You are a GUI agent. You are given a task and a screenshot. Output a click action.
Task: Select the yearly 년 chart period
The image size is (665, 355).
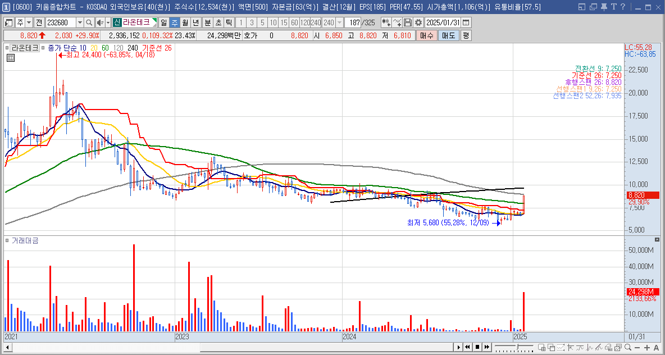(195, 22)
